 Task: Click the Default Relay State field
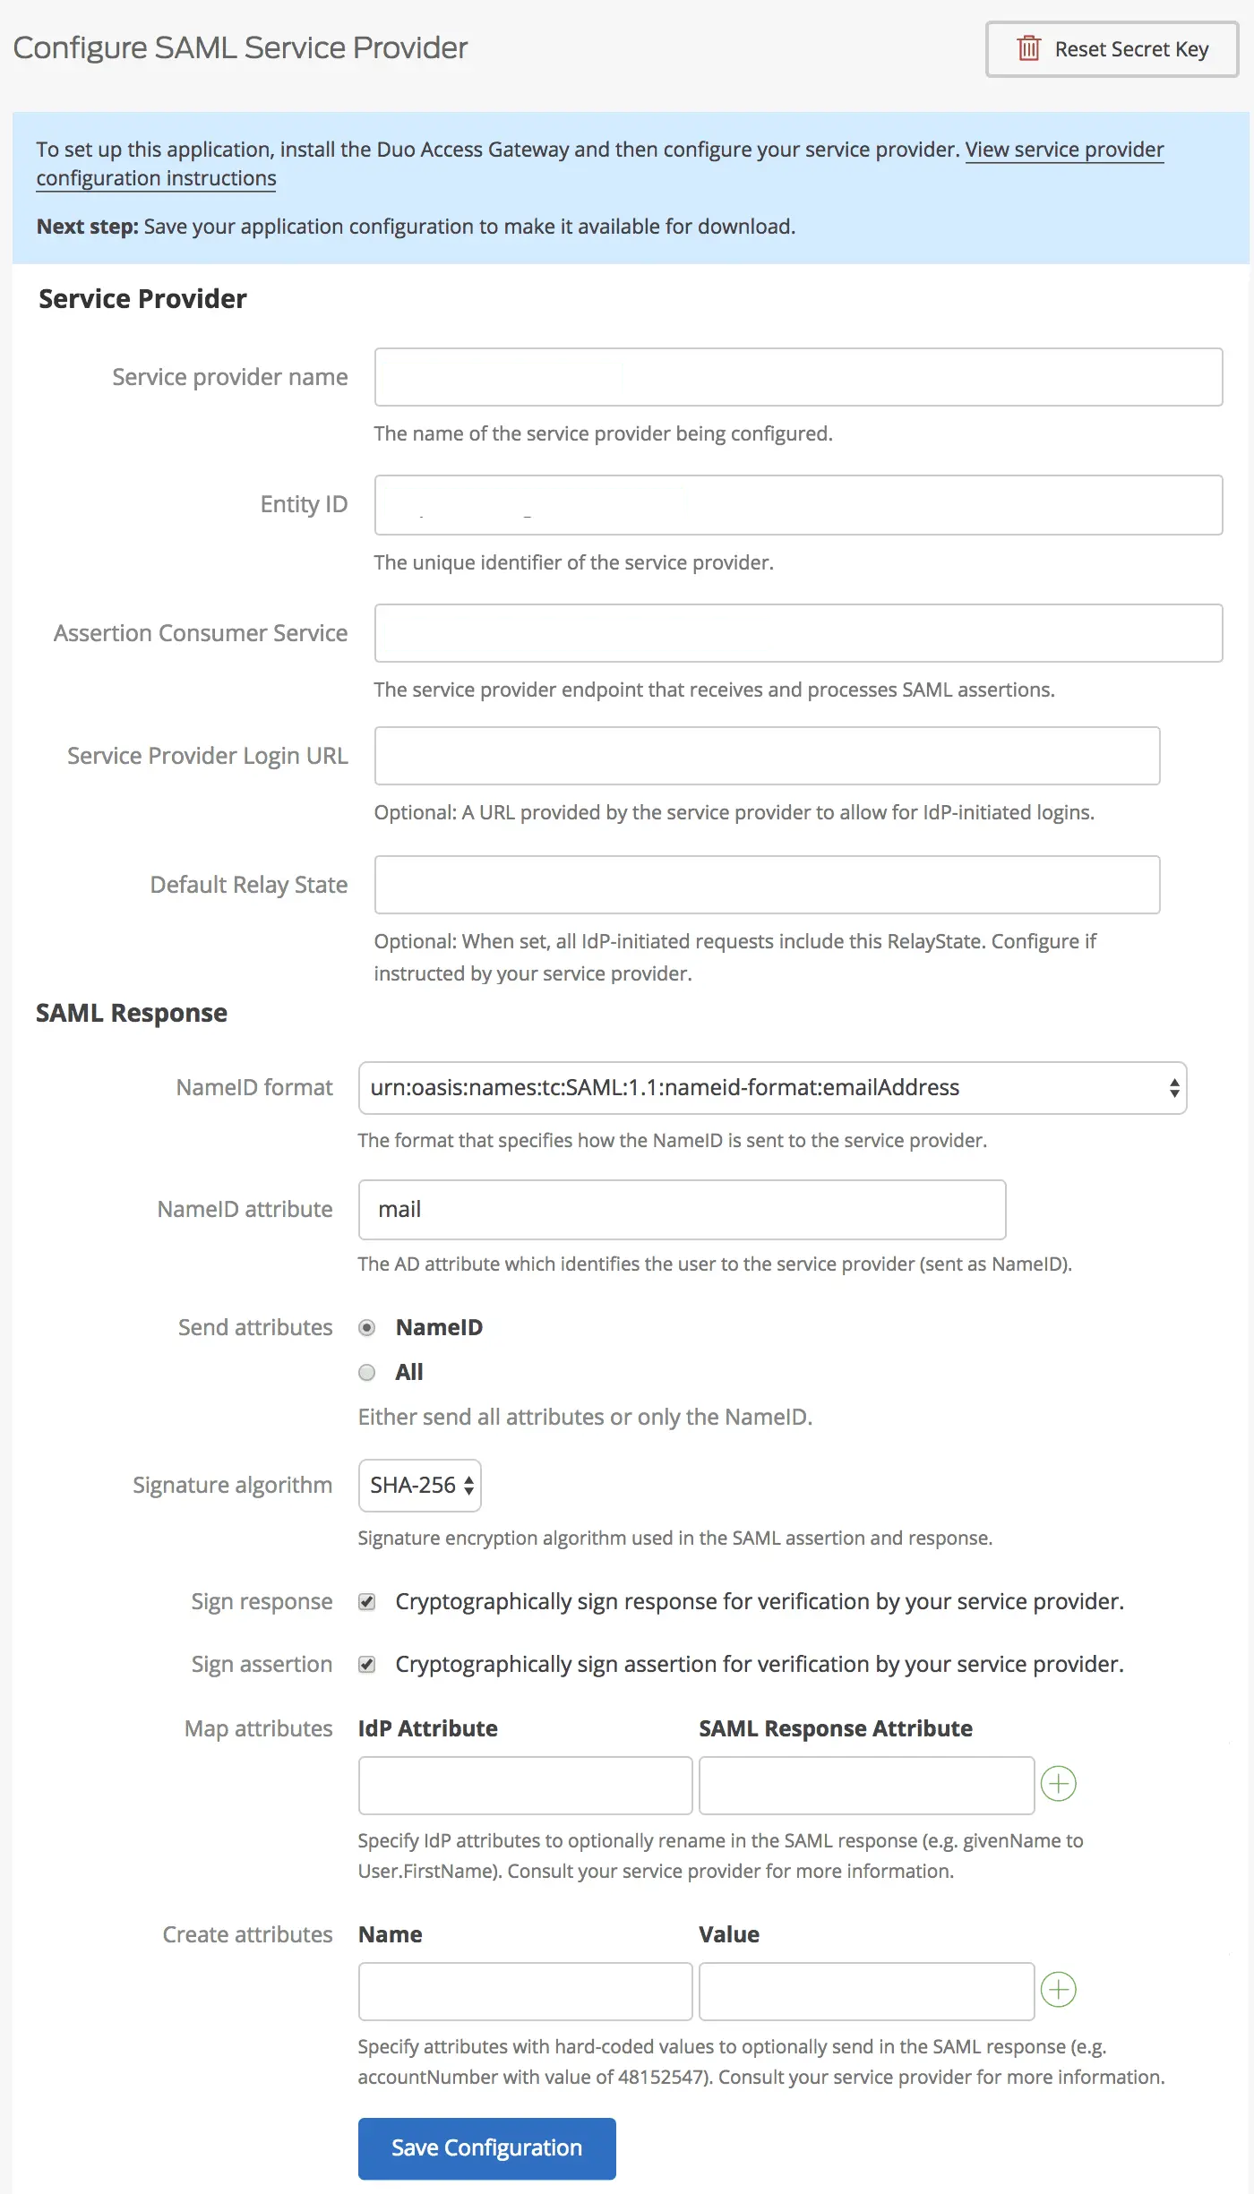tap(768, 885)
